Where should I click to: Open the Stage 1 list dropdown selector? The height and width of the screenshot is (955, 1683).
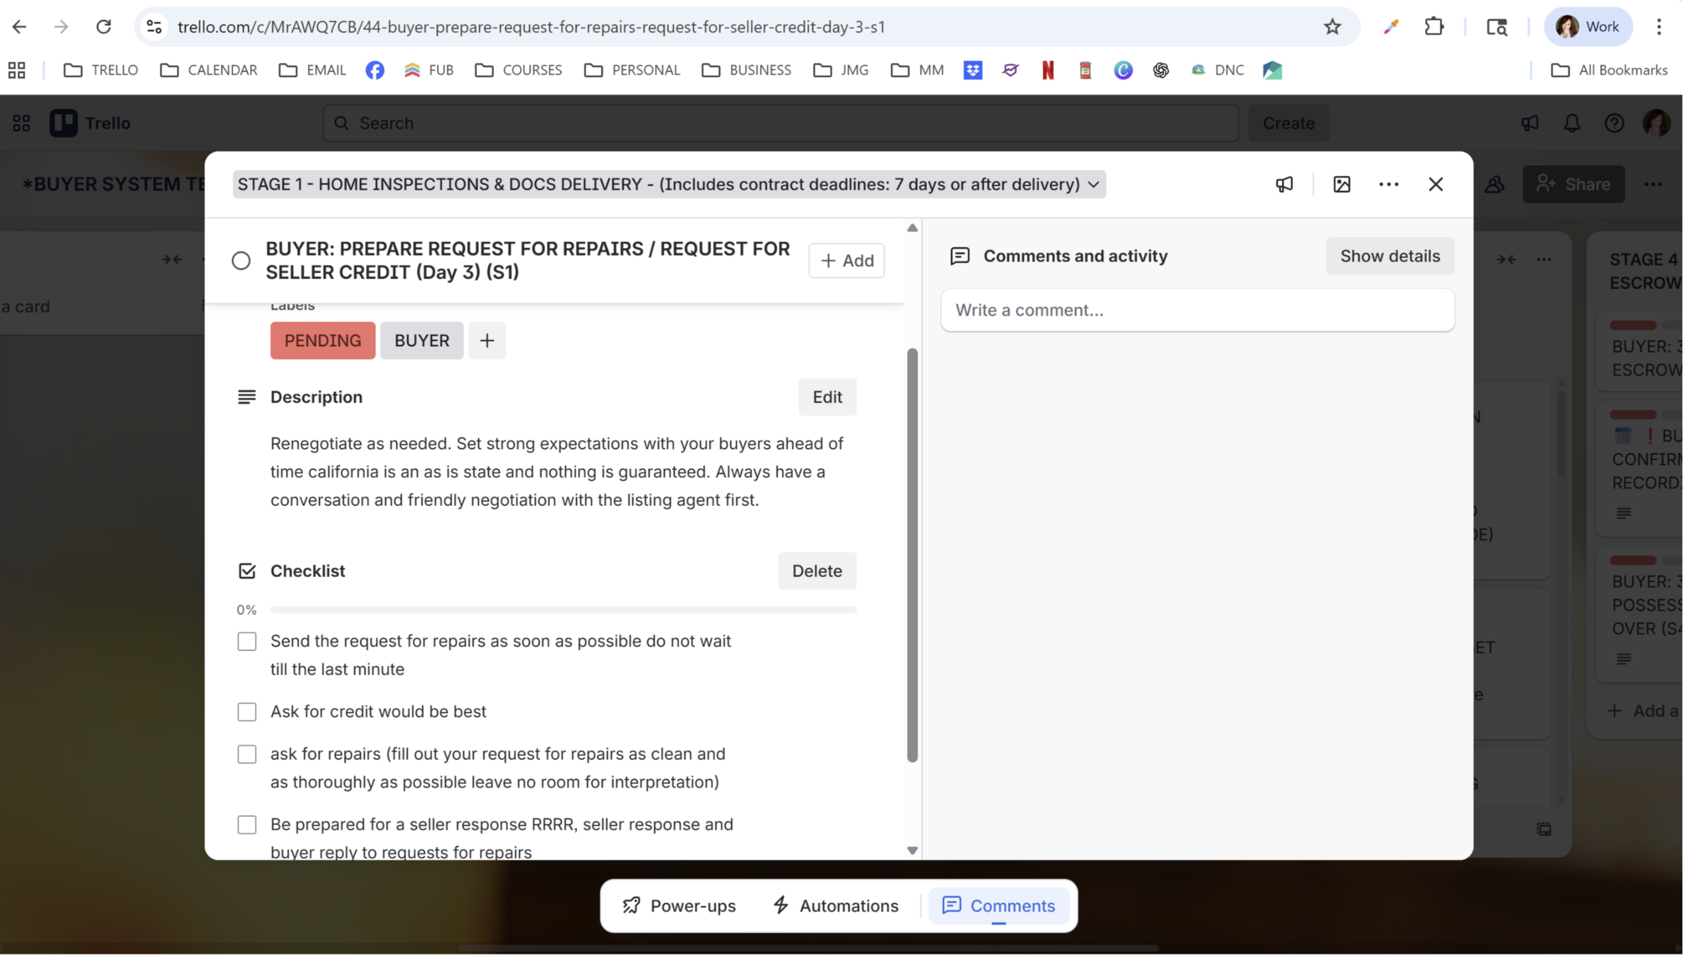pos(668,184)
